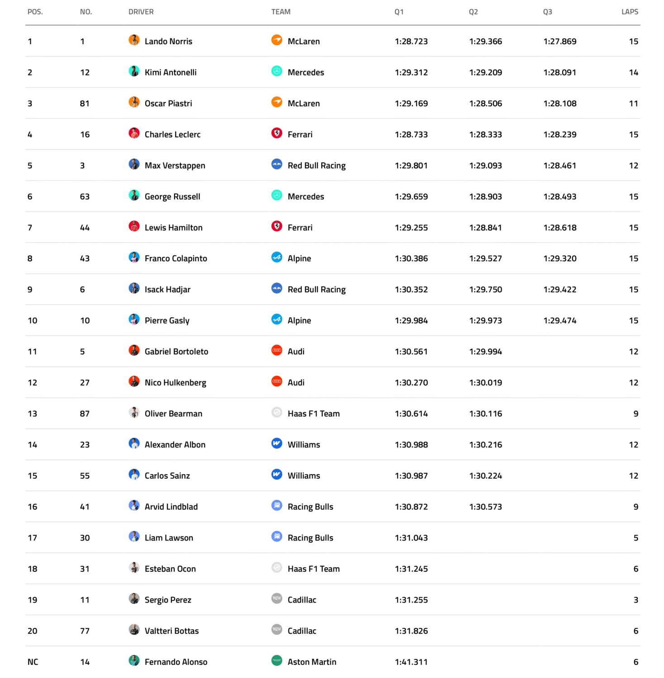The image size is (664, 678).
Task: Click the Cadillac logo in Sergio Perez row
Action: pyautogui.click(x=277, y=599)
